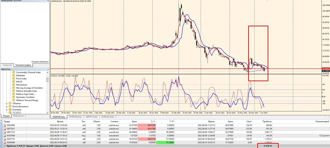Click the Navigator scrollbar thumb
330x148 pixels.
point(48,80)
